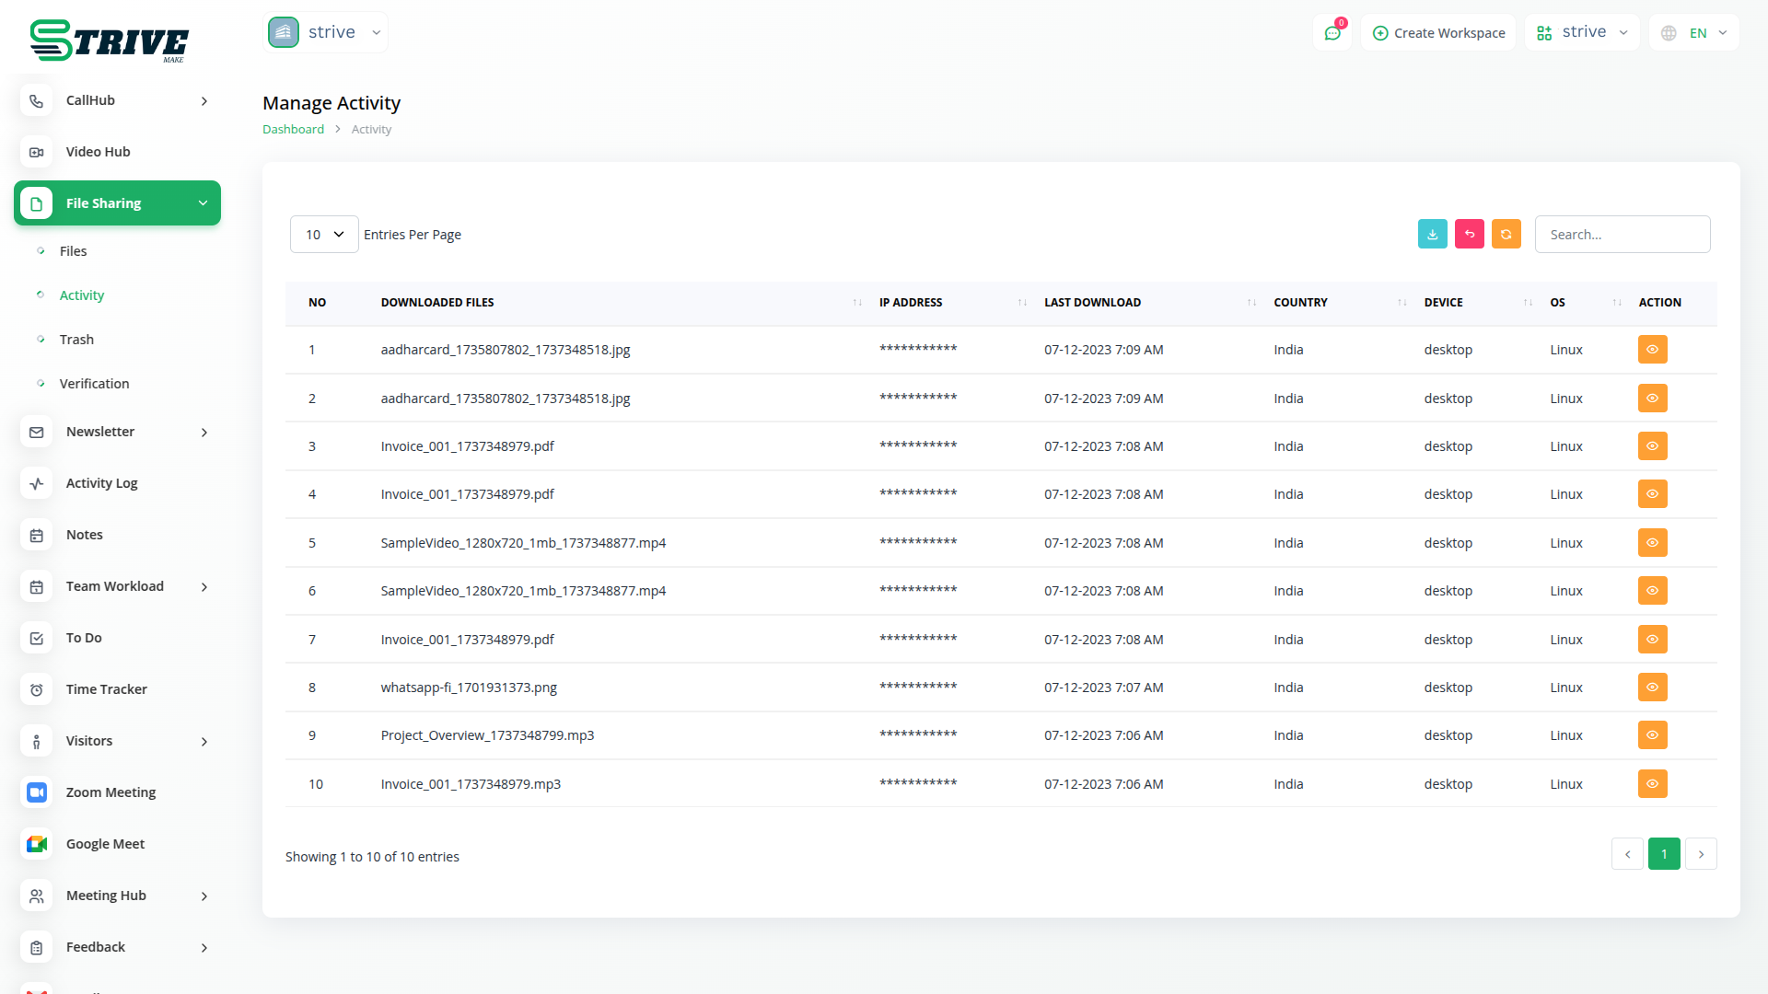
Task: Click the Zoom Meeting sidebar icon
Action: pyautogui.click(x=37, y=792)
